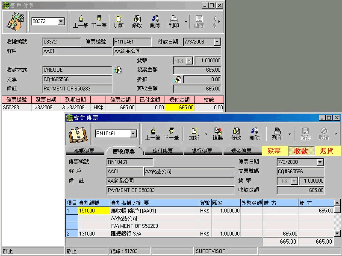The image size is (342, 256).
Task: Switch to the 轉帳傳票 tab
Action: tap(84, 151)
